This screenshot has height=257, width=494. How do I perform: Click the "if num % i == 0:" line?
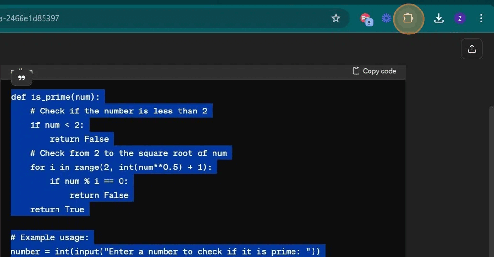coord(89,181)
